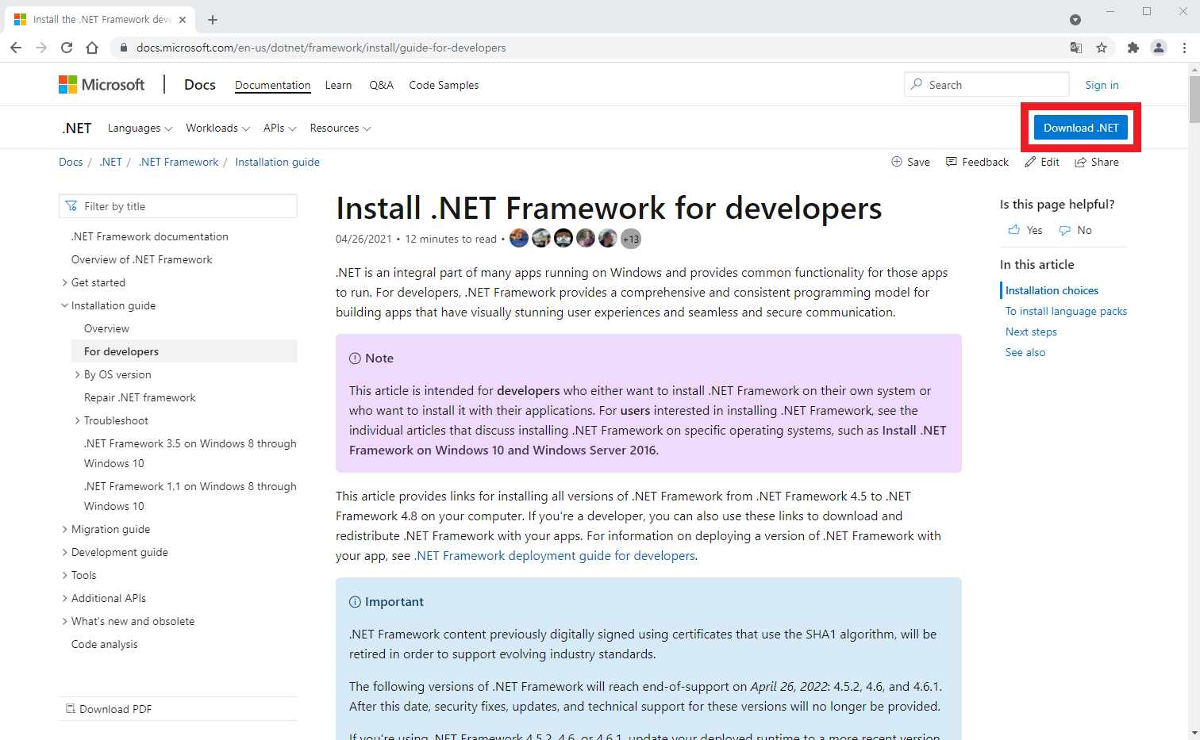
Task: Click the Sign in link
Action: click(x=1102, y=85)
